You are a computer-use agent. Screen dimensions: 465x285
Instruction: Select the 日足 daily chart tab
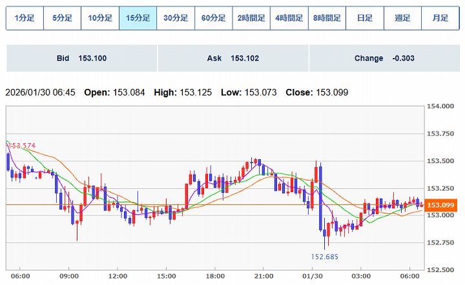(364, 18)
